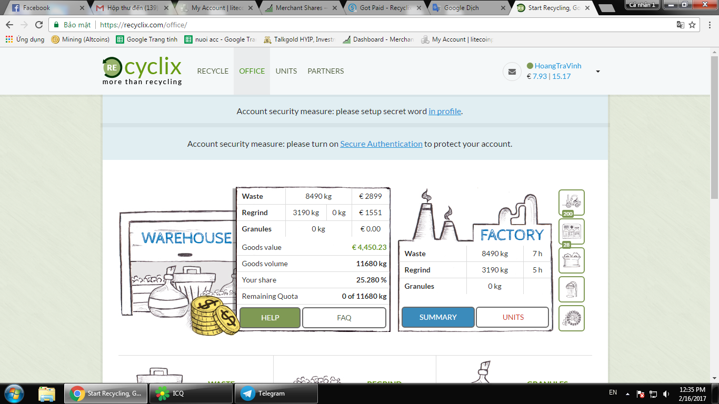Image resolution: width=719 pixels, height=404 pixels.
Task: Open the forklift unit icon showing 200
Action: 572,203
